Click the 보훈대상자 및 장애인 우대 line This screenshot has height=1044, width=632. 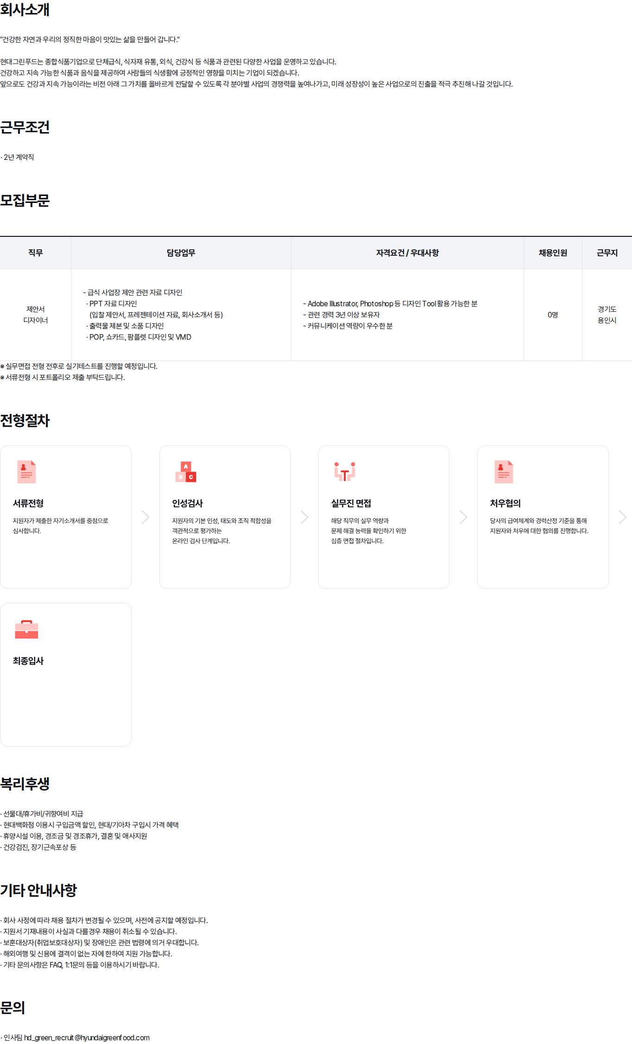100,943
